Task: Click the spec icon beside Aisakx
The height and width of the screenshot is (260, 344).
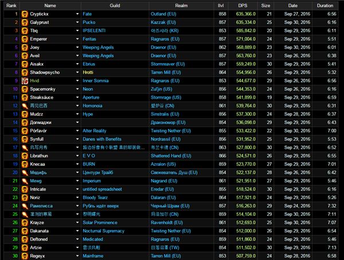Action: 25,64
